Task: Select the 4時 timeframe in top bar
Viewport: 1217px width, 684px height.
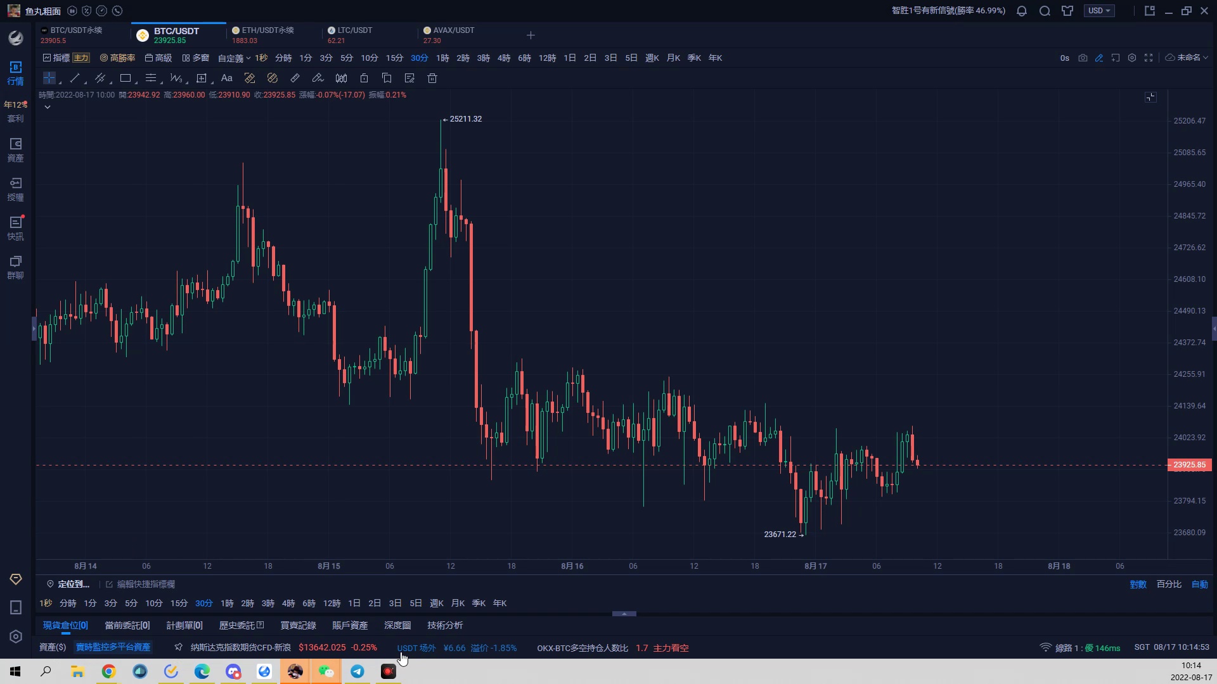Action: [504, 58]
